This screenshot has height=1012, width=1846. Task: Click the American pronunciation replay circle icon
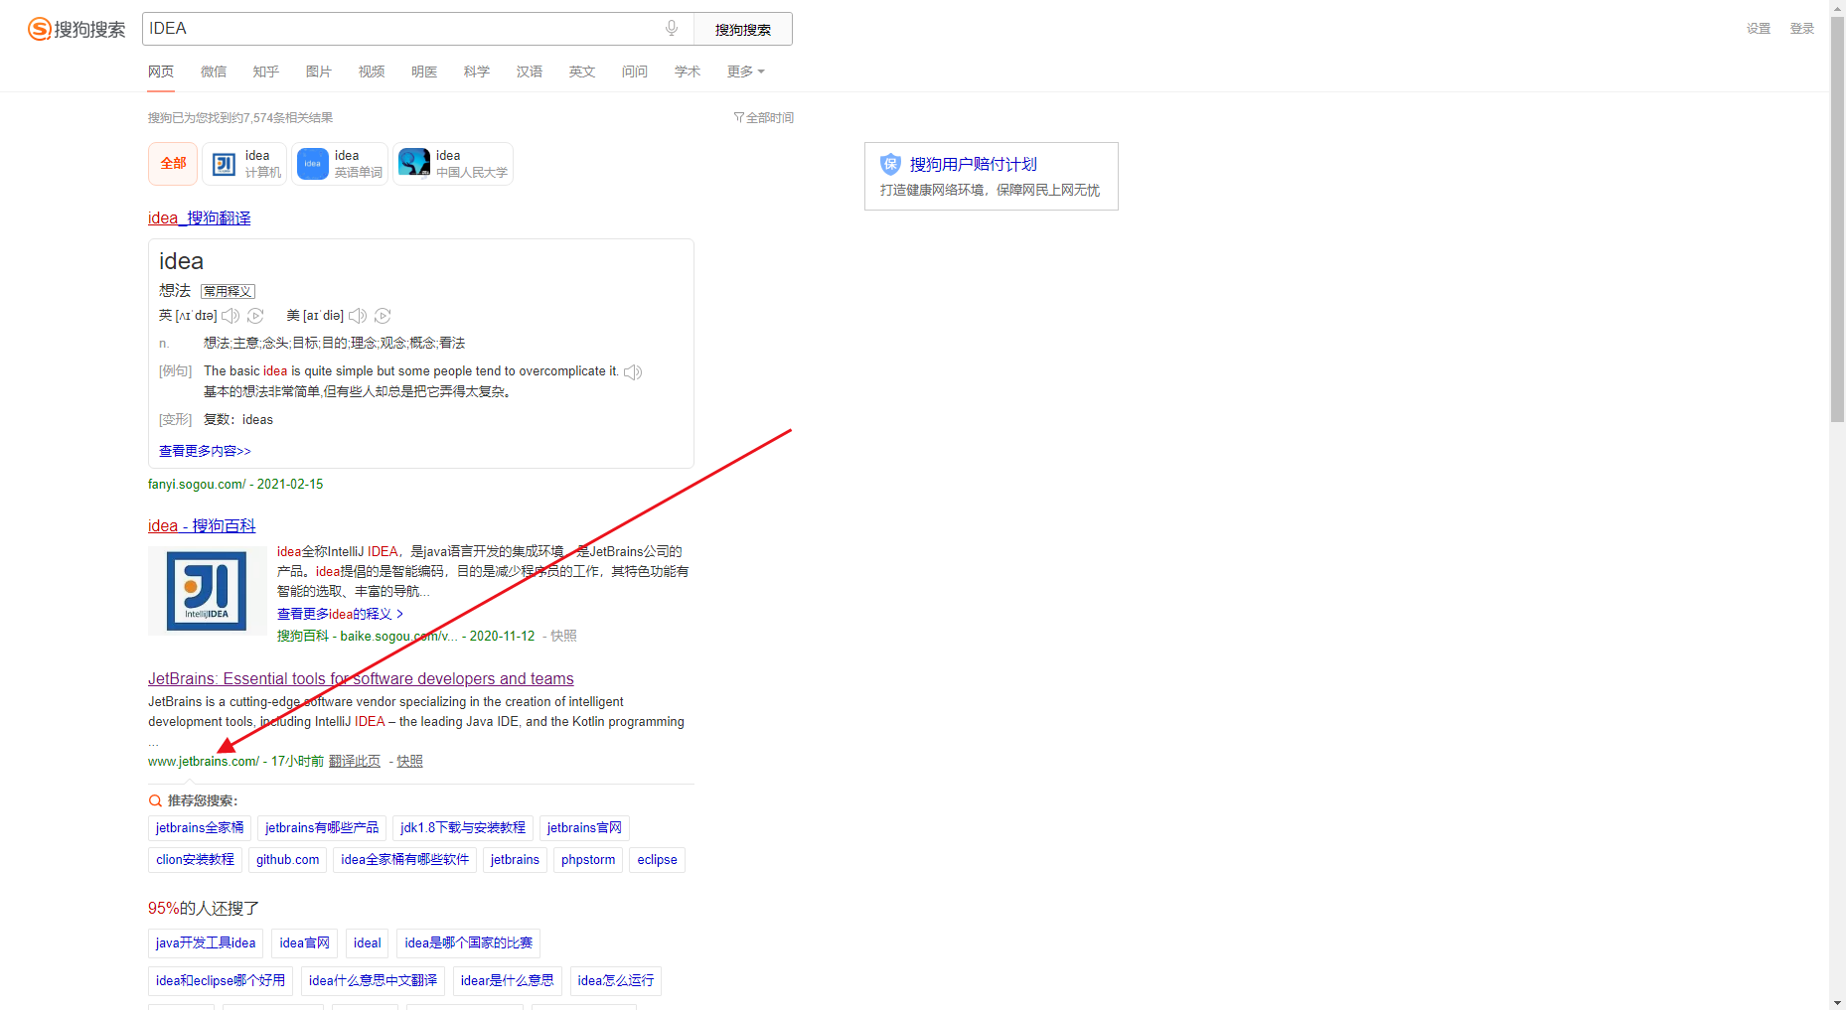383,316
